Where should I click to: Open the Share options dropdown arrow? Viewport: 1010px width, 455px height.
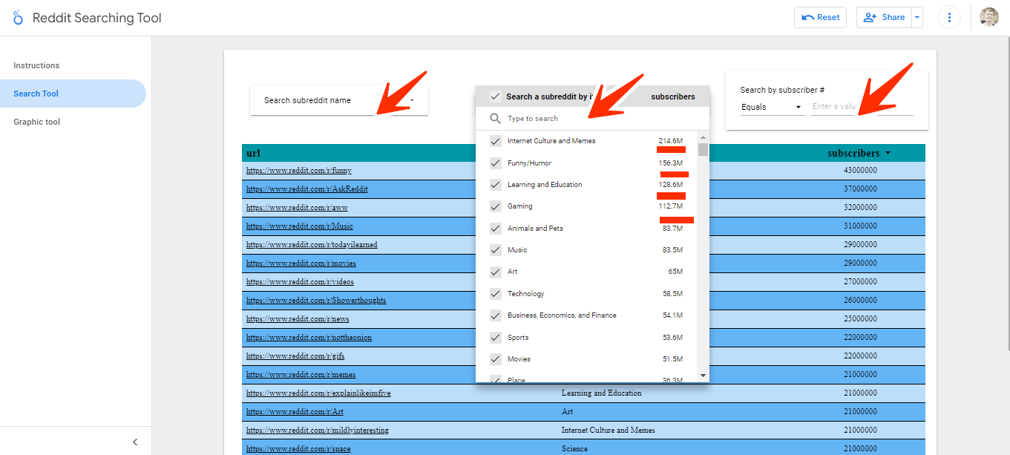tap(917, 18)
